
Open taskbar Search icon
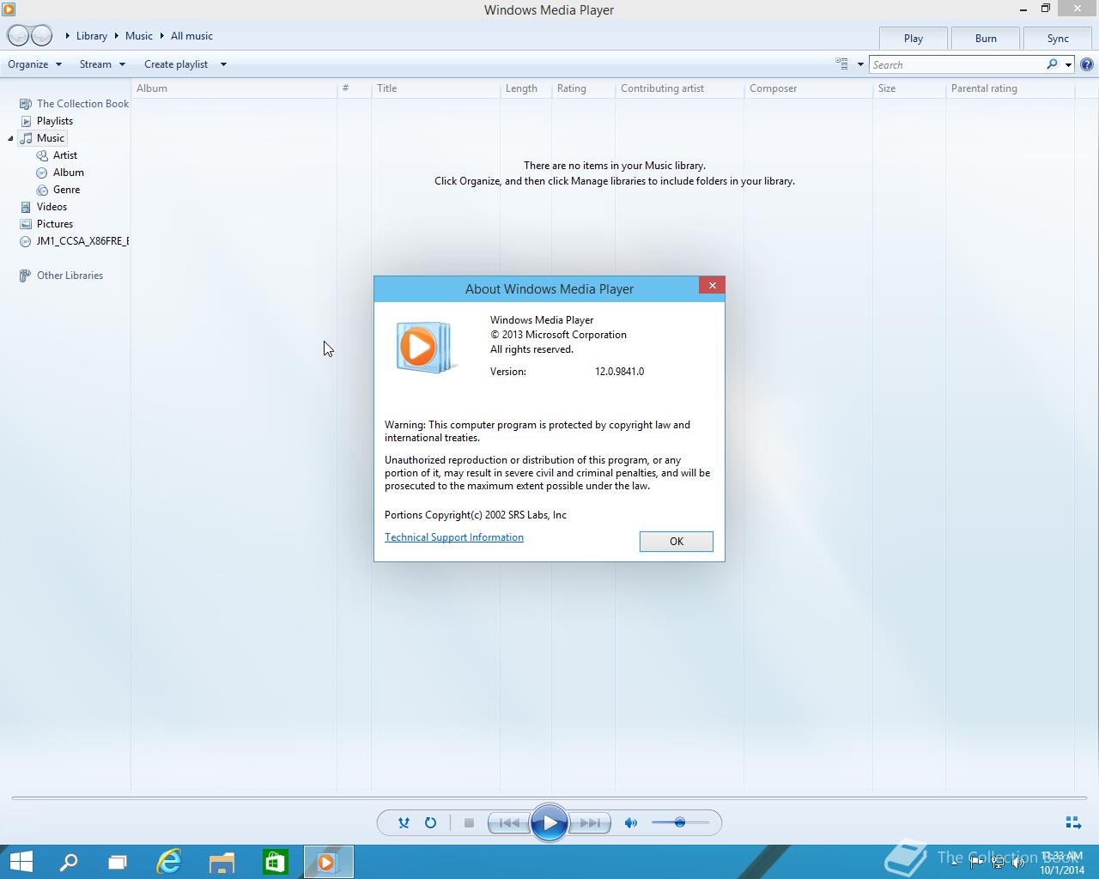pyautogui.click(x=68, y=862)
